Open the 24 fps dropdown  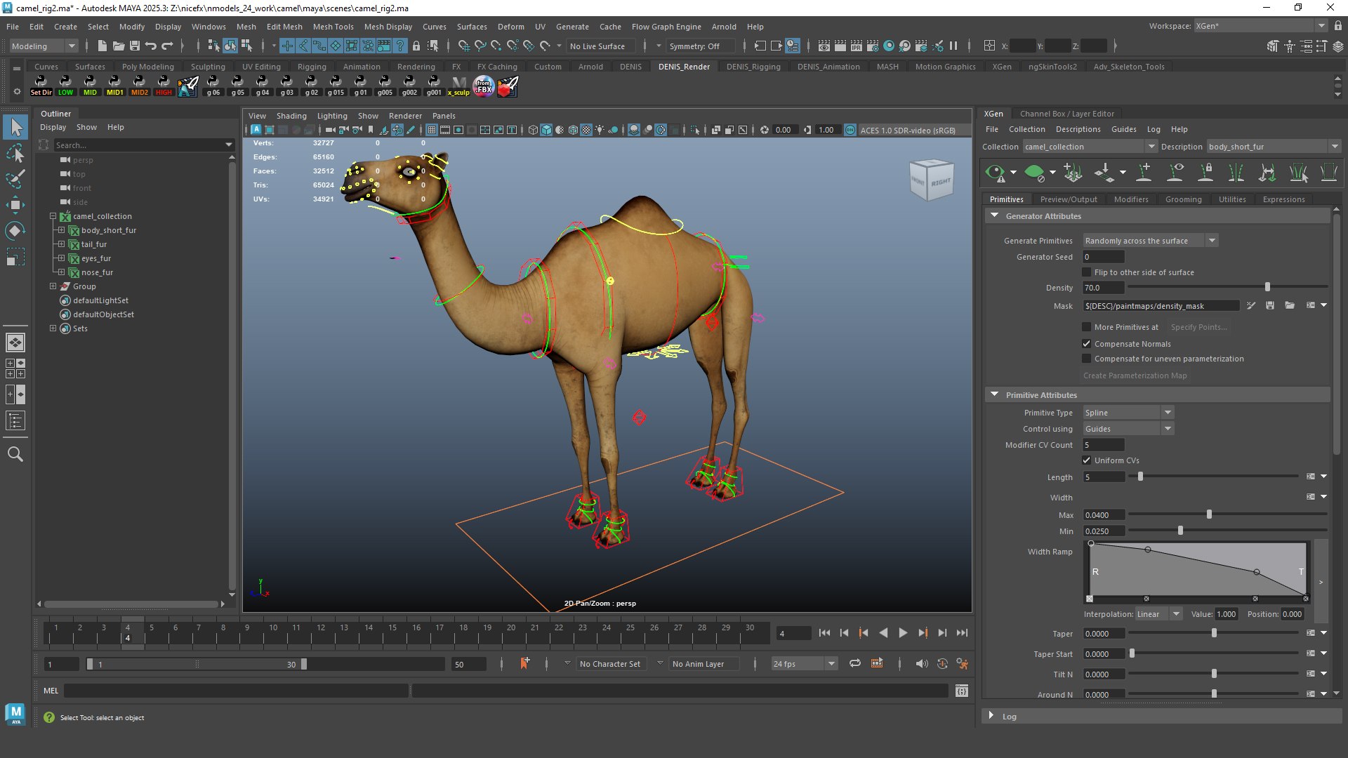click(x=804, y=664)
